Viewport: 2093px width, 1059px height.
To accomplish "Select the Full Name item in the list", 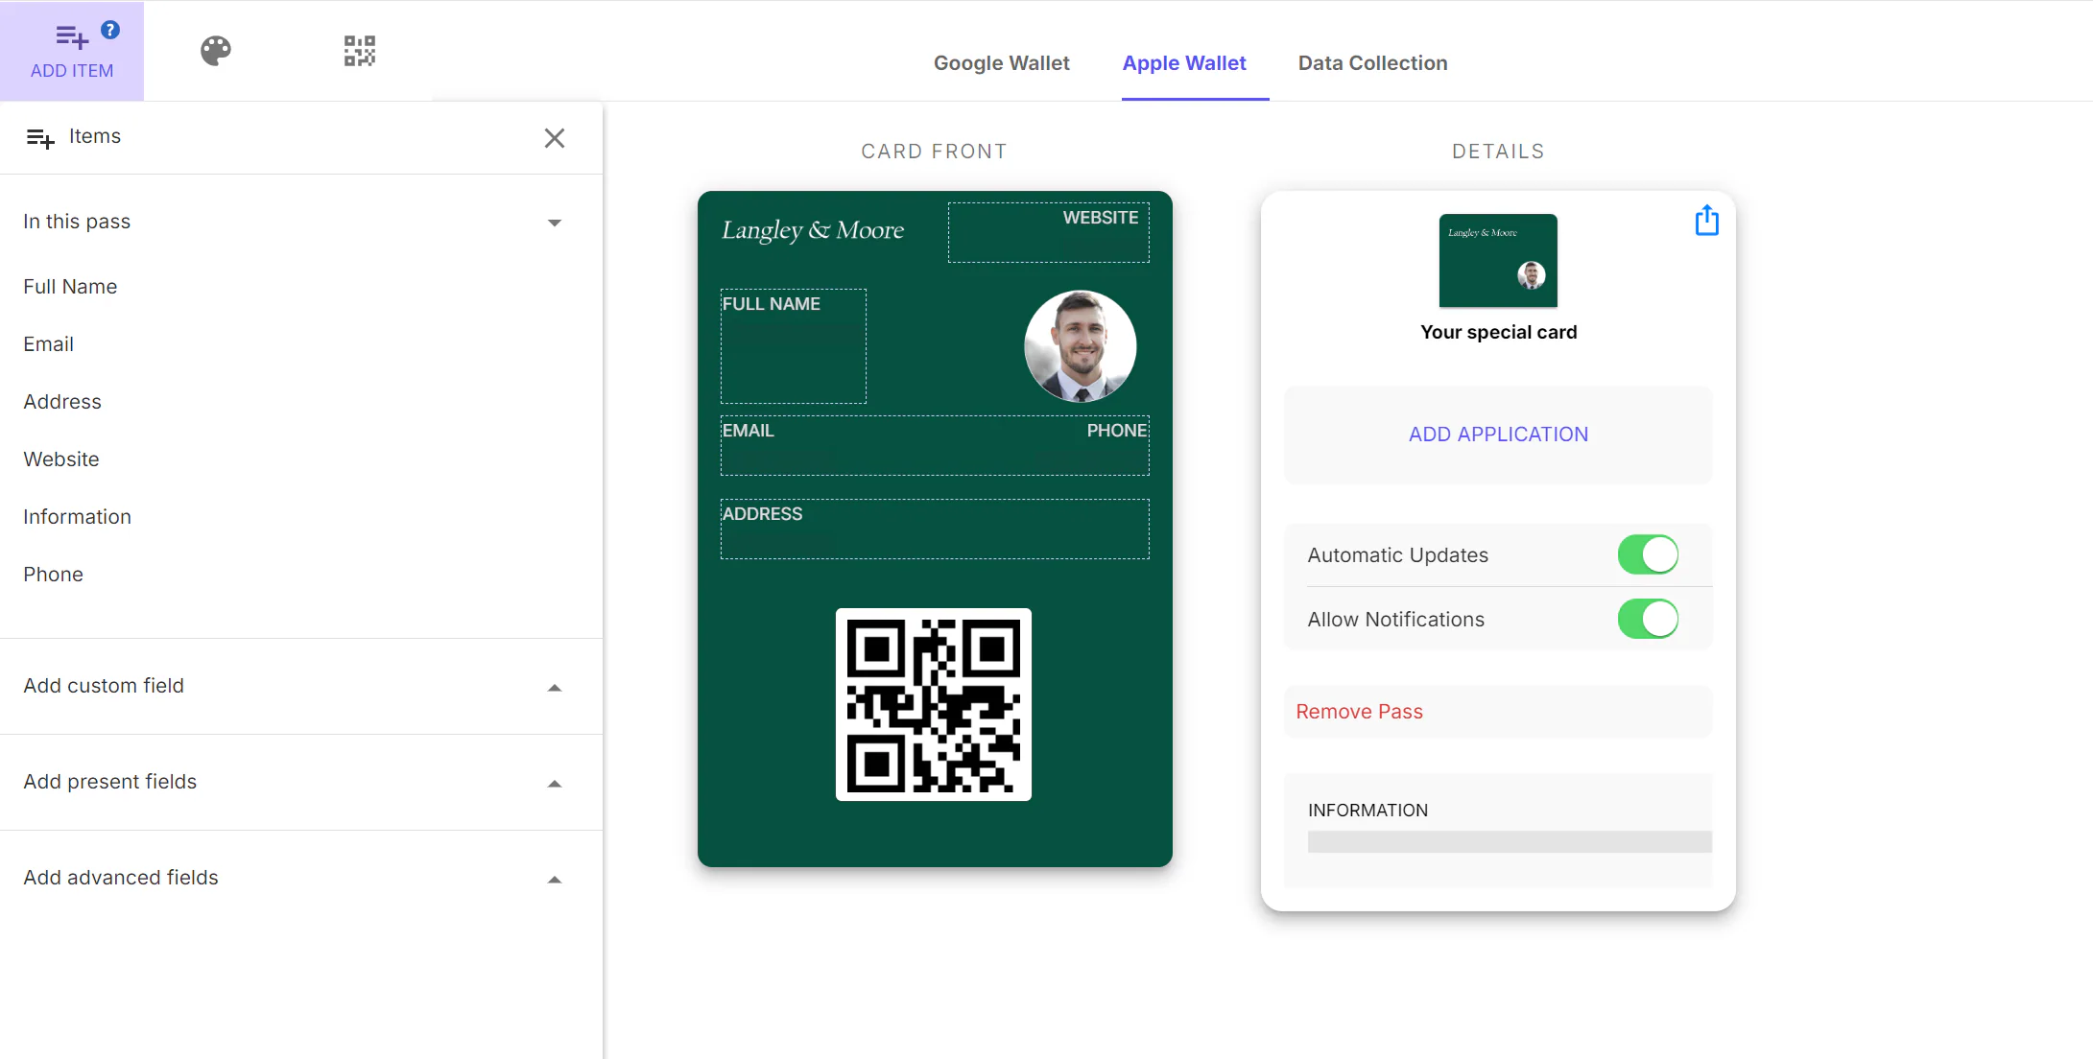I will 70,287.
